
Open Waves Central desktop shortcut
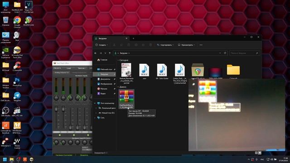[17, 143]
